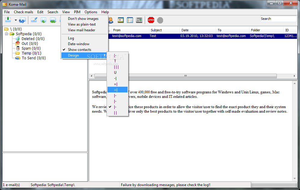Compose a new mail with the pencil icon
The height and width of the screenshot is (190, 300).
(x=34, y=20)
